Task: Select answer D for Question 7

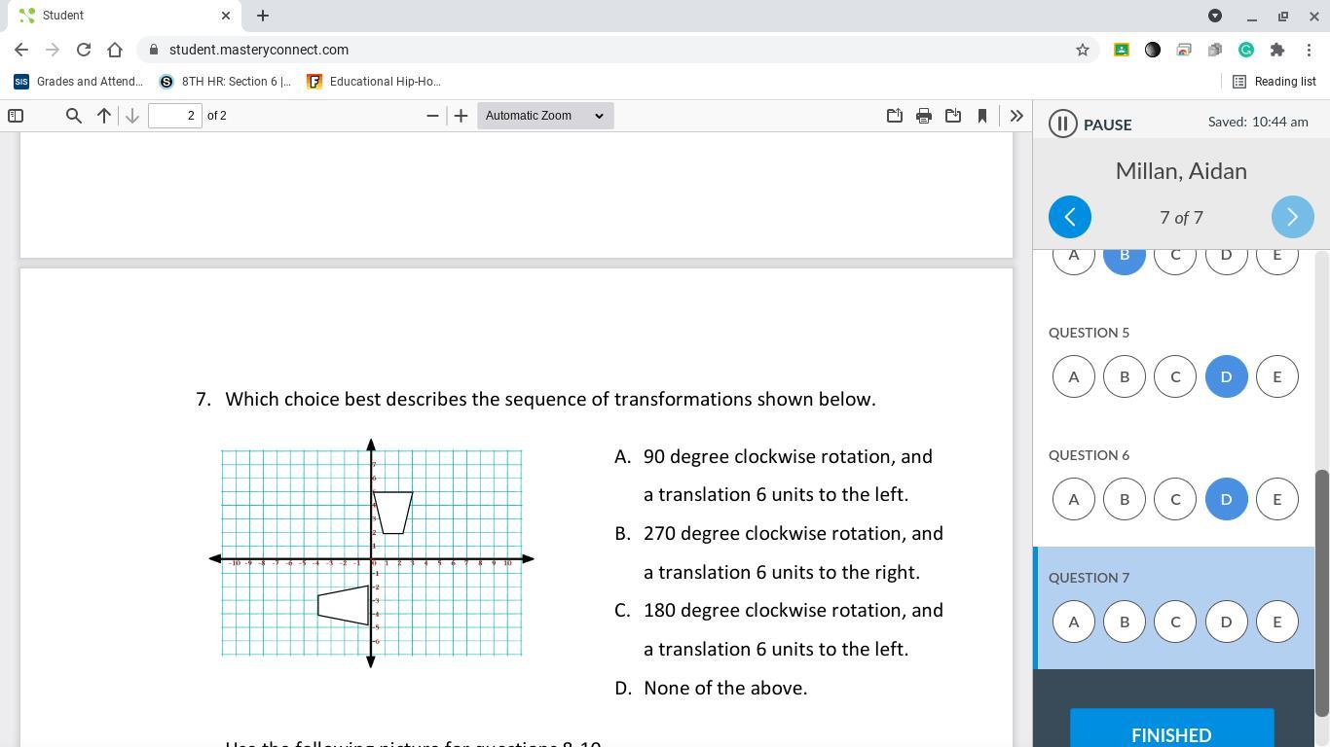Action: [x=1226, y=622]
